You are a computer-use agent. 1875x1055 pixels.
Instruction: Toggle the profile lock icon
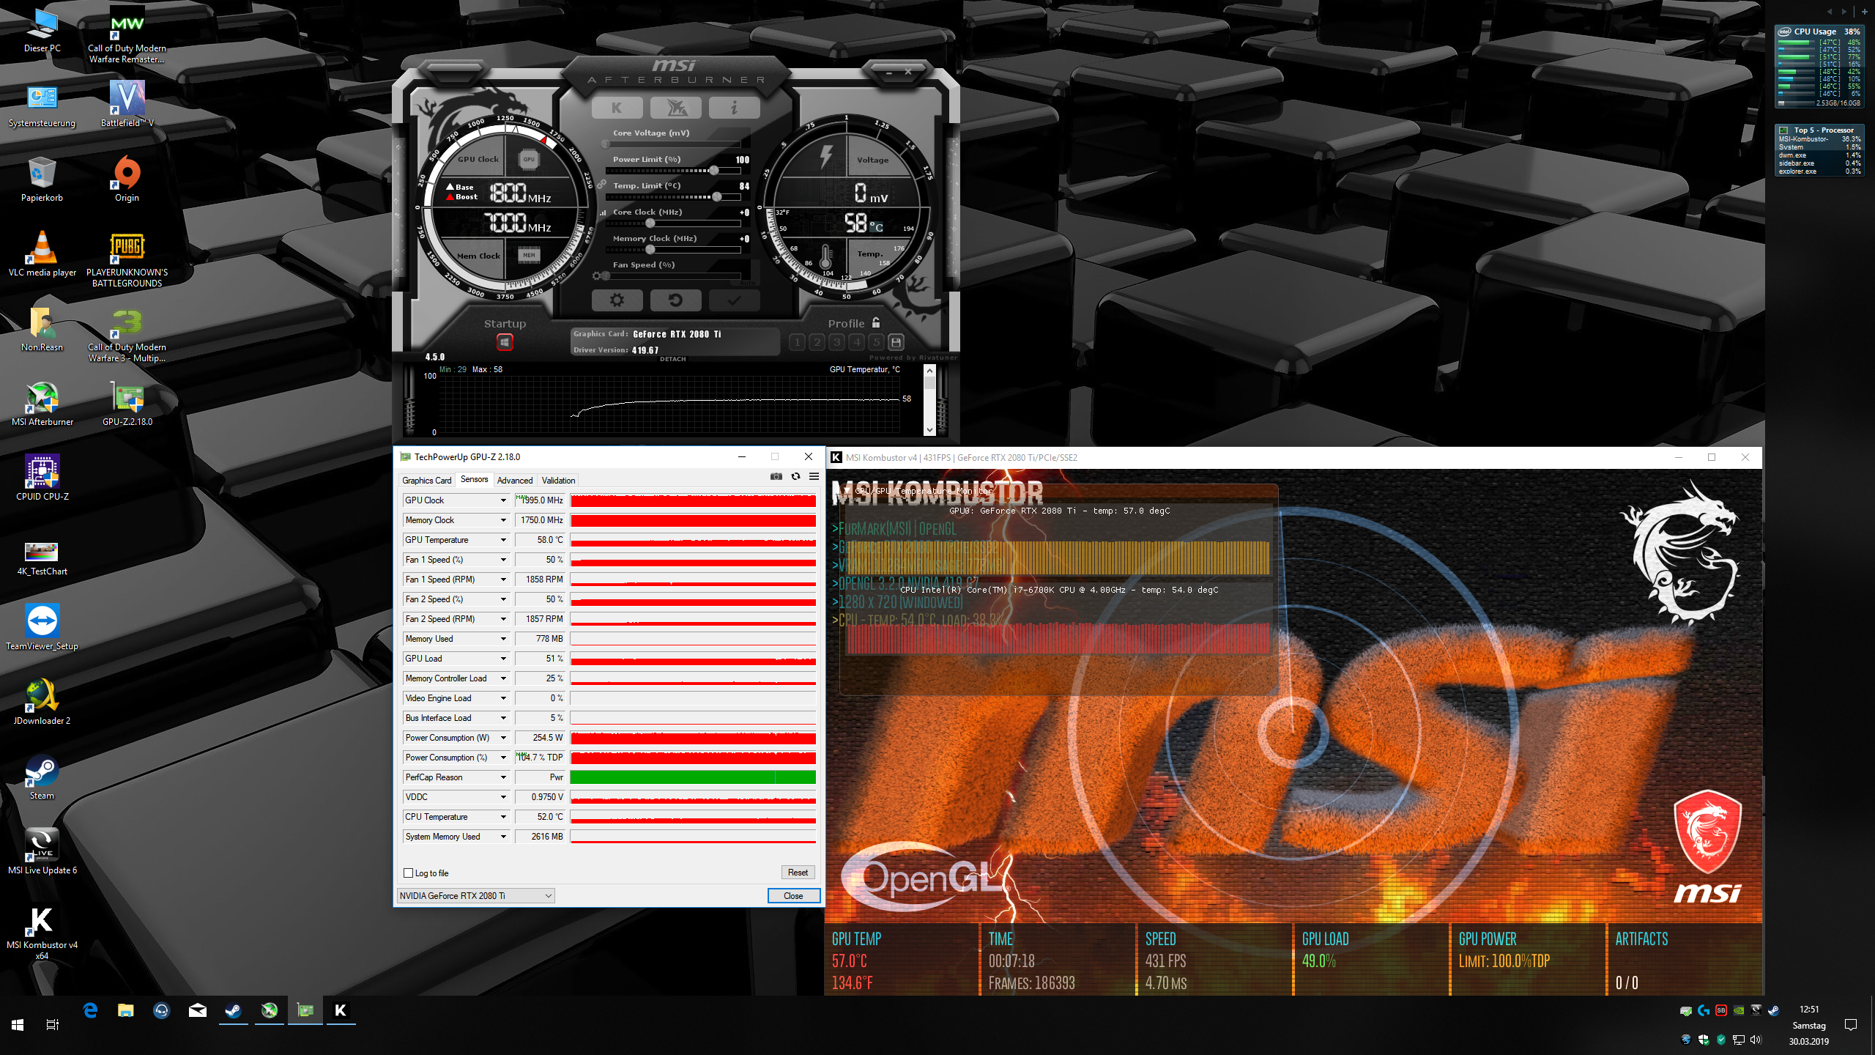(876, 323)
